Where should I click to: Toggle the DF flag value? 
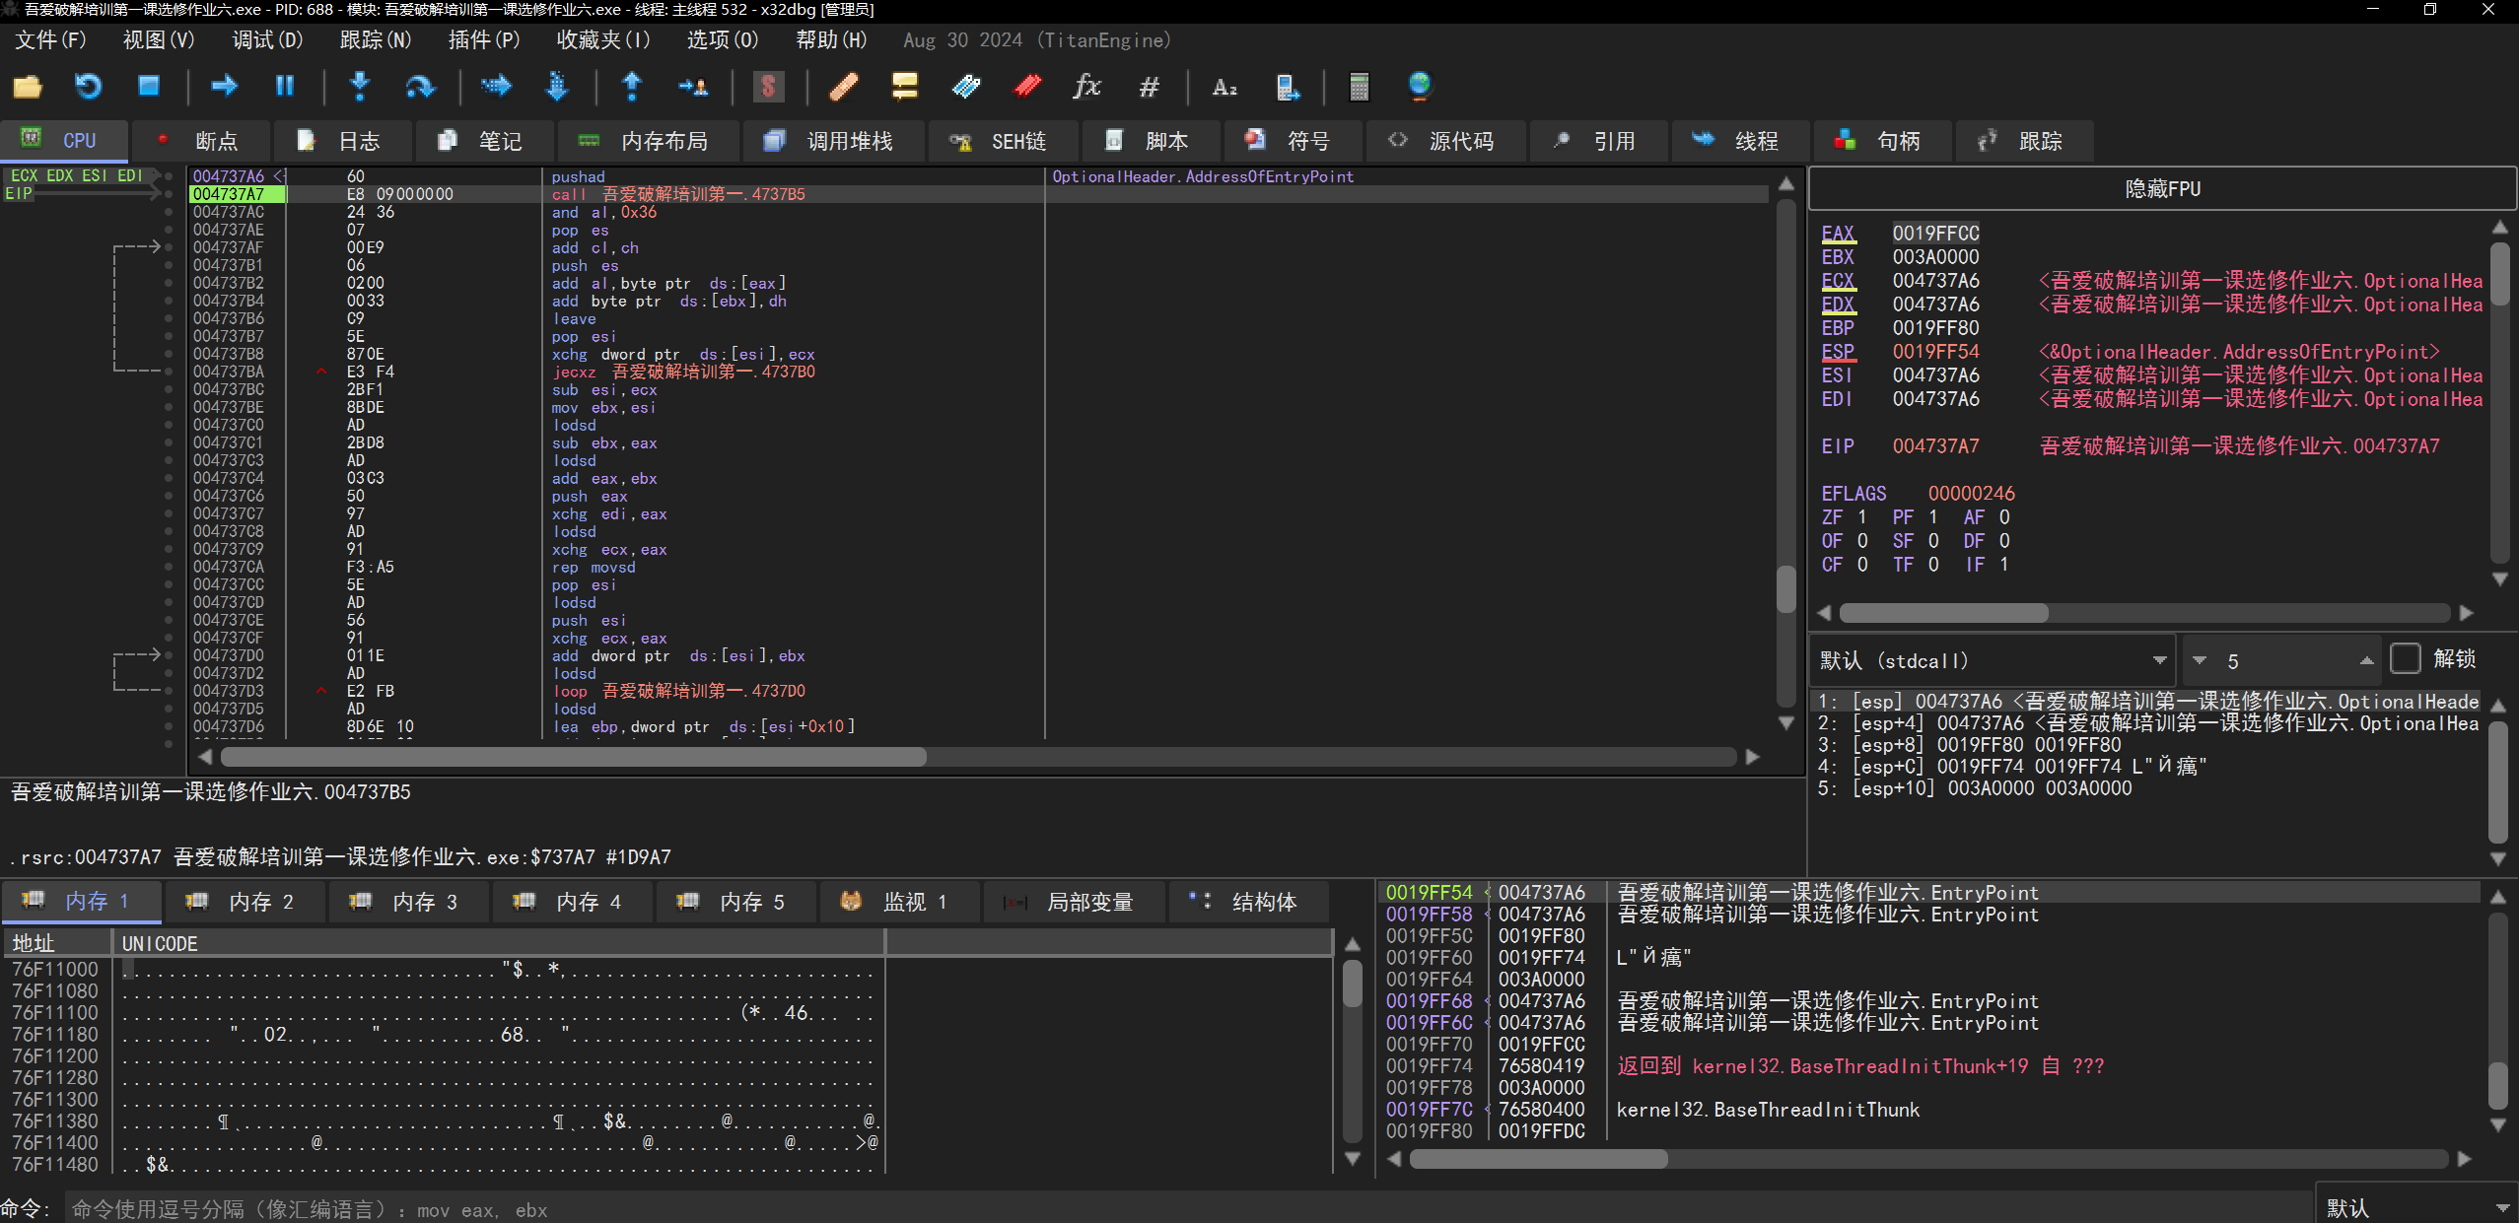point(2004,541)
